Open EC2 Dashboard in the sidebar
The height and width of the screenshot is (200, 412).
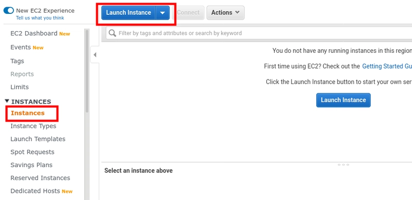(x=34, y=33)
